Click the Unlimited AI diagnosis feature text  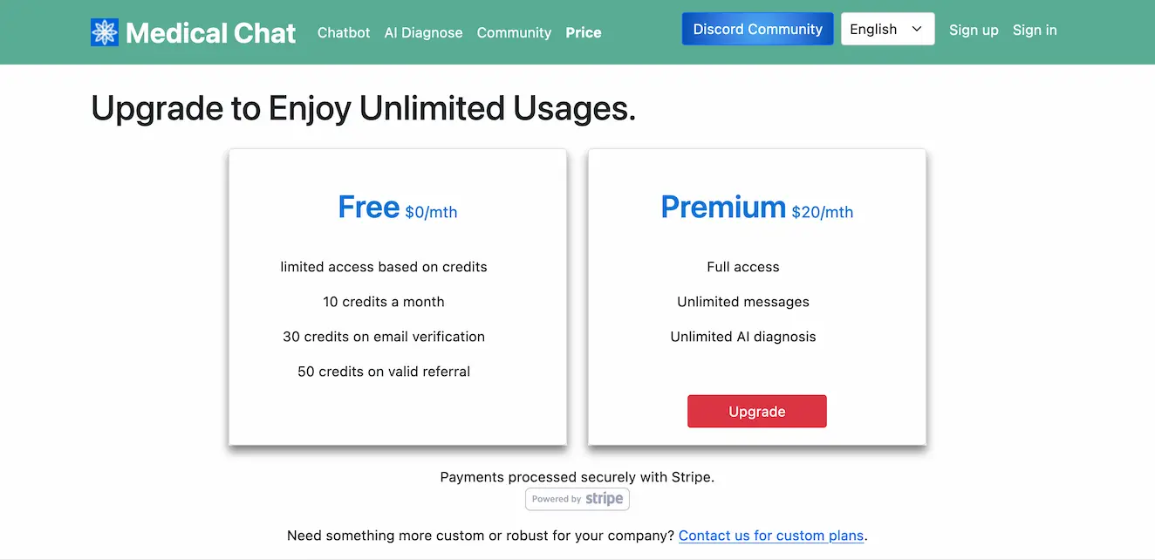pyautogui.click(x=743, y=337)
